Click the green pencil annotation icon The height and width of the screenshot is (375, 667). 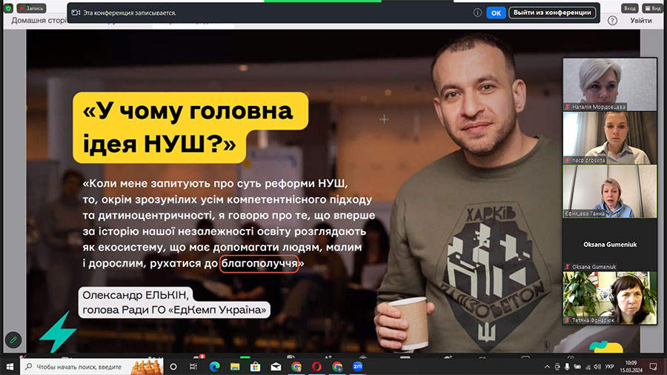pos(13,340)
